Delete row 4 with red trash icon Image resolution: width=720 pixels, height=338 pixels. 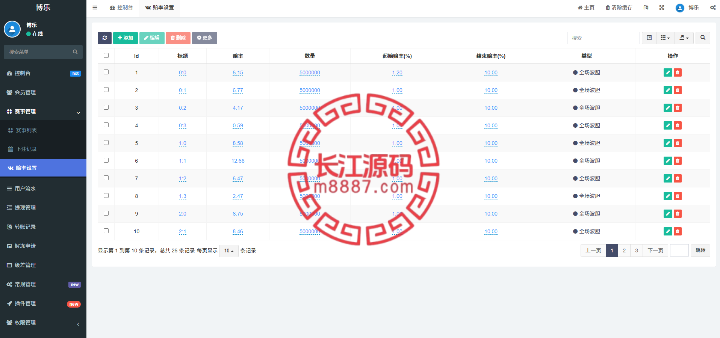pos(678,125)
